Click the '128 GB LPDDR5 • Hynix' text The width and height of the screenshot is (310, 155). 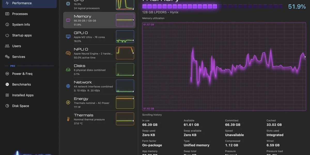160,12
